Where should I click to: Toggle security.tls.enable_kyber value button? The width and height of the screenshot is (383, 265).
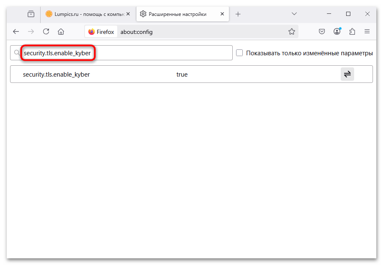tap(347, 74)
